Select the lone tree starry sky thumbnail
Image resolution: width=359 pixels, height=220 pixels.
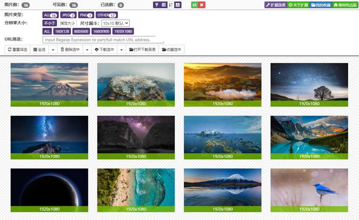[309, 85]
